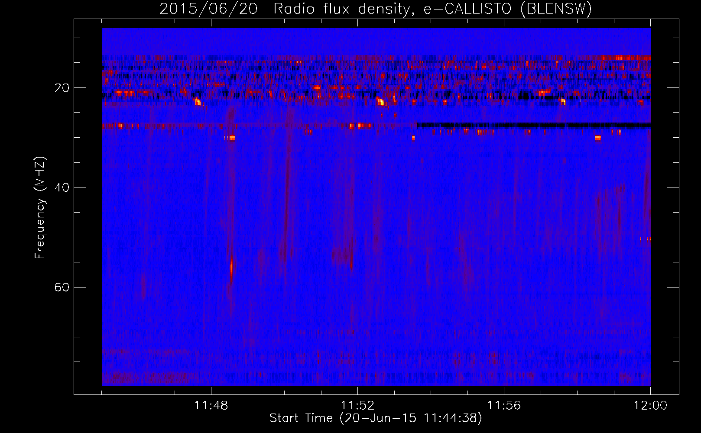Click the '11:48' time tick label

pyautogui.click(x=211, y=406)
